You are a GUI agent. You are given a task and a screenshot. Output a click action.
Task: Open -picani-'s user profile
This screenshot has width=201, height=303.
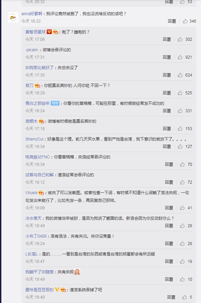(x=32, y=50)
